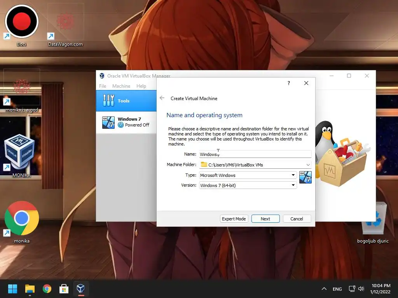This screenshot has height=298, width=398.
Task: Click the help question mark in the dialog
Action: pyautogui.click(x=289, y=83)
